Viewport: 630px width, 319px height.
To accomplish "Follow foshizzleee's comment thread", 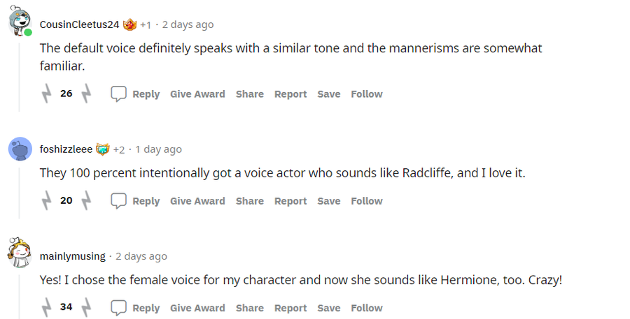I will click(367, 200).
